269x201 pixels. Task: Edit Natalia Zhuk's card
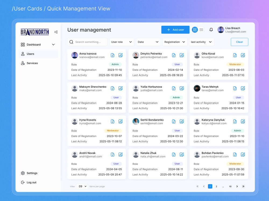coord(182,155)
